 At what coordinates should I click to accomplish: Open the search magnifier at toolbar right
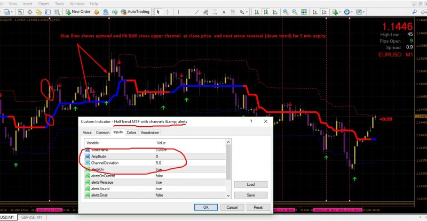pyautogui.click(x=415, y=12)
